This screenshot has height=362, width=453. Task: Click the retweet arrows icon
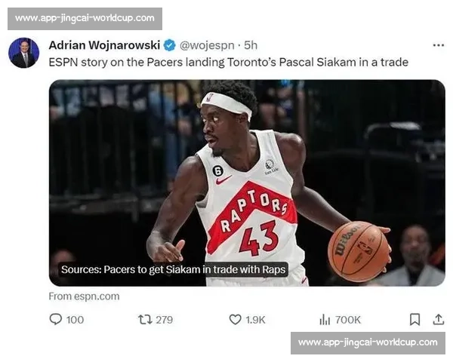145,320
